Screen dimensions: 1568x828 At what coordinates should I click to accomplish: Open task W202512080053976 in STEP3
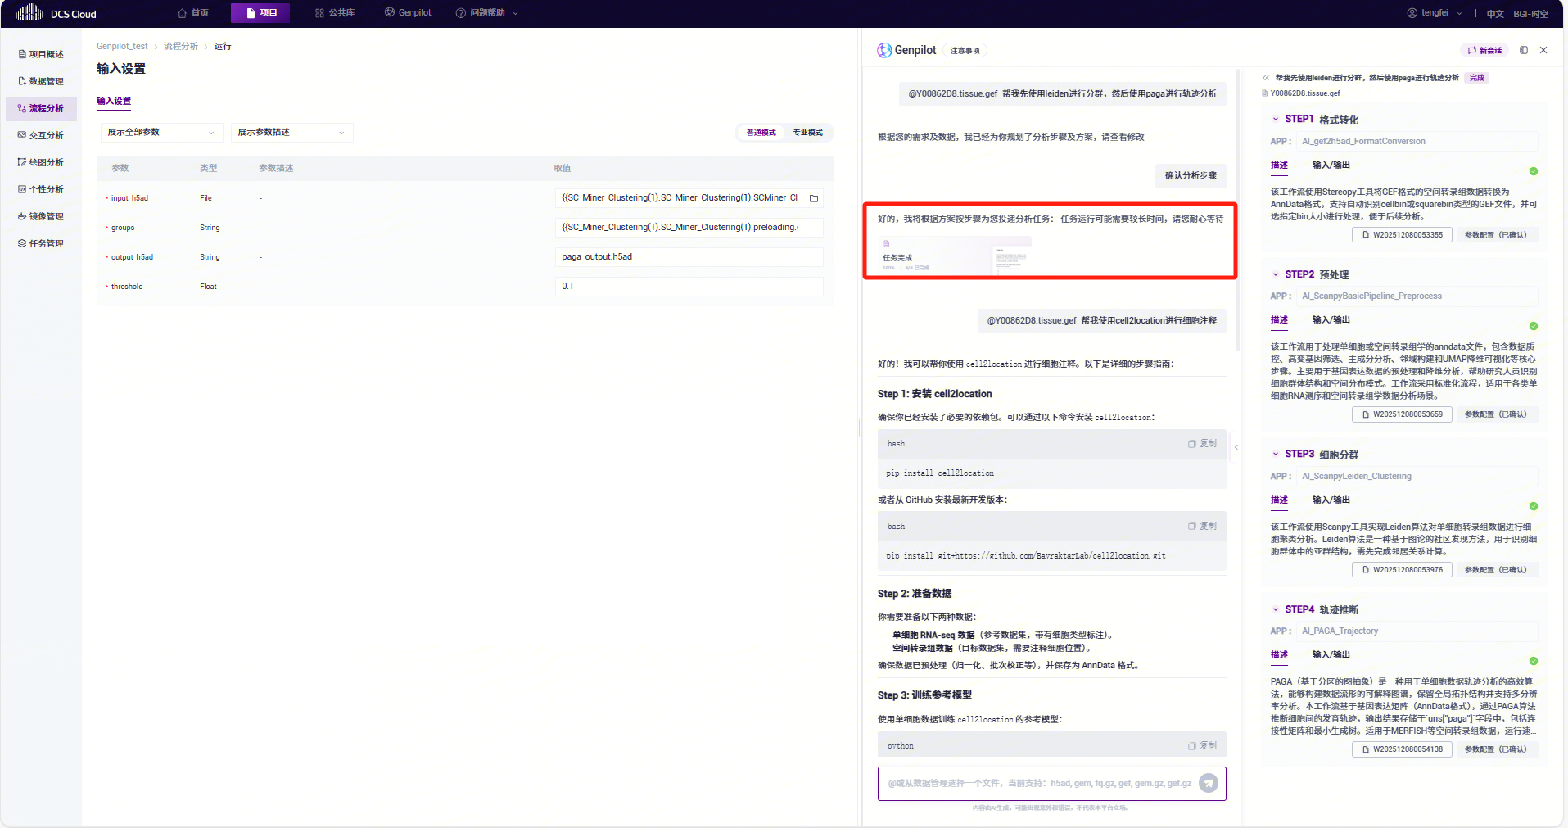1402,570
